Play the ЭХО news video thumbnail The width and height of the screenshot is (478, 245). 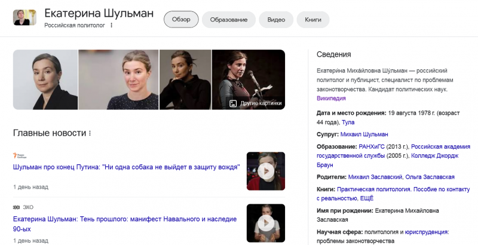click(x=266, y=223)
